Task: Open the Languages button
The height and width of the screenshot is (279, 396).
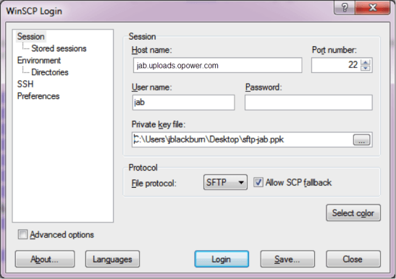Action: 112,259
